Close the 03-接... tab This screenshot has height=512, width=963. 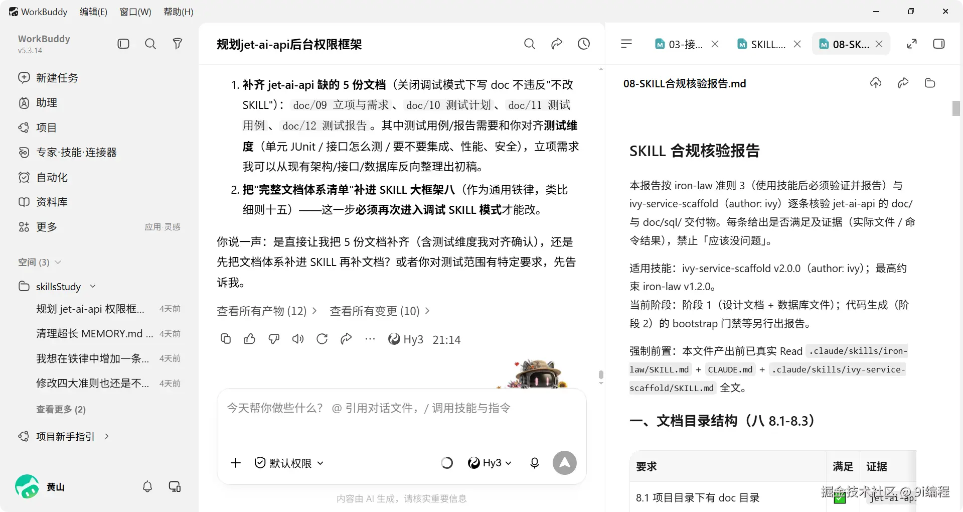[715, 44]
